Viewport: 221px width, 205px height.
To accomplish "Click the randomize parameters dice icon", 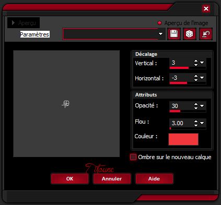I will (x=190, y=34).
